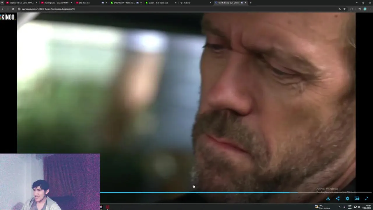Click the KINOO logo

[x=8, y=17]
